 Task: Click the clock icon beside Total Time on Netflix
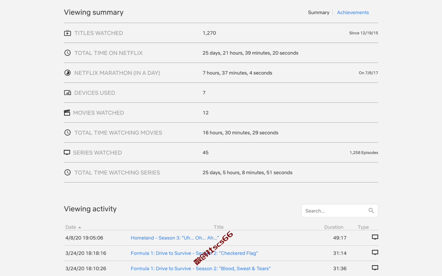pos(67,53)
